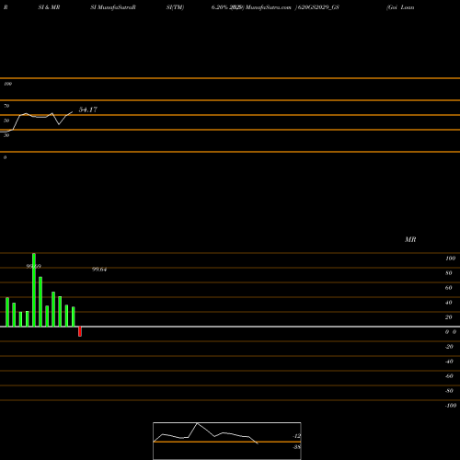Select the SI & MR header label
This screenshot has height=460, width=460.
49,7
